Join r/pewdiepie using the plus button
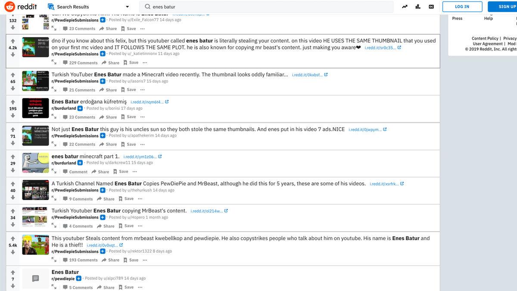The image size is (517, 291). coord(79,278)
